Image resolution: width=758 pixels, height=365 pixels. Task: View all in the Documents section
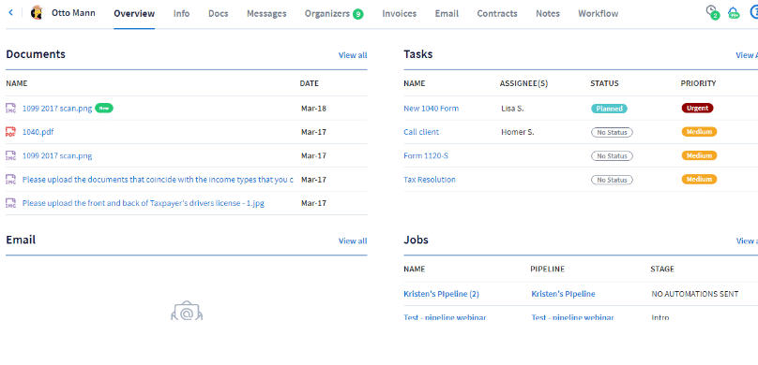point(353,55)
